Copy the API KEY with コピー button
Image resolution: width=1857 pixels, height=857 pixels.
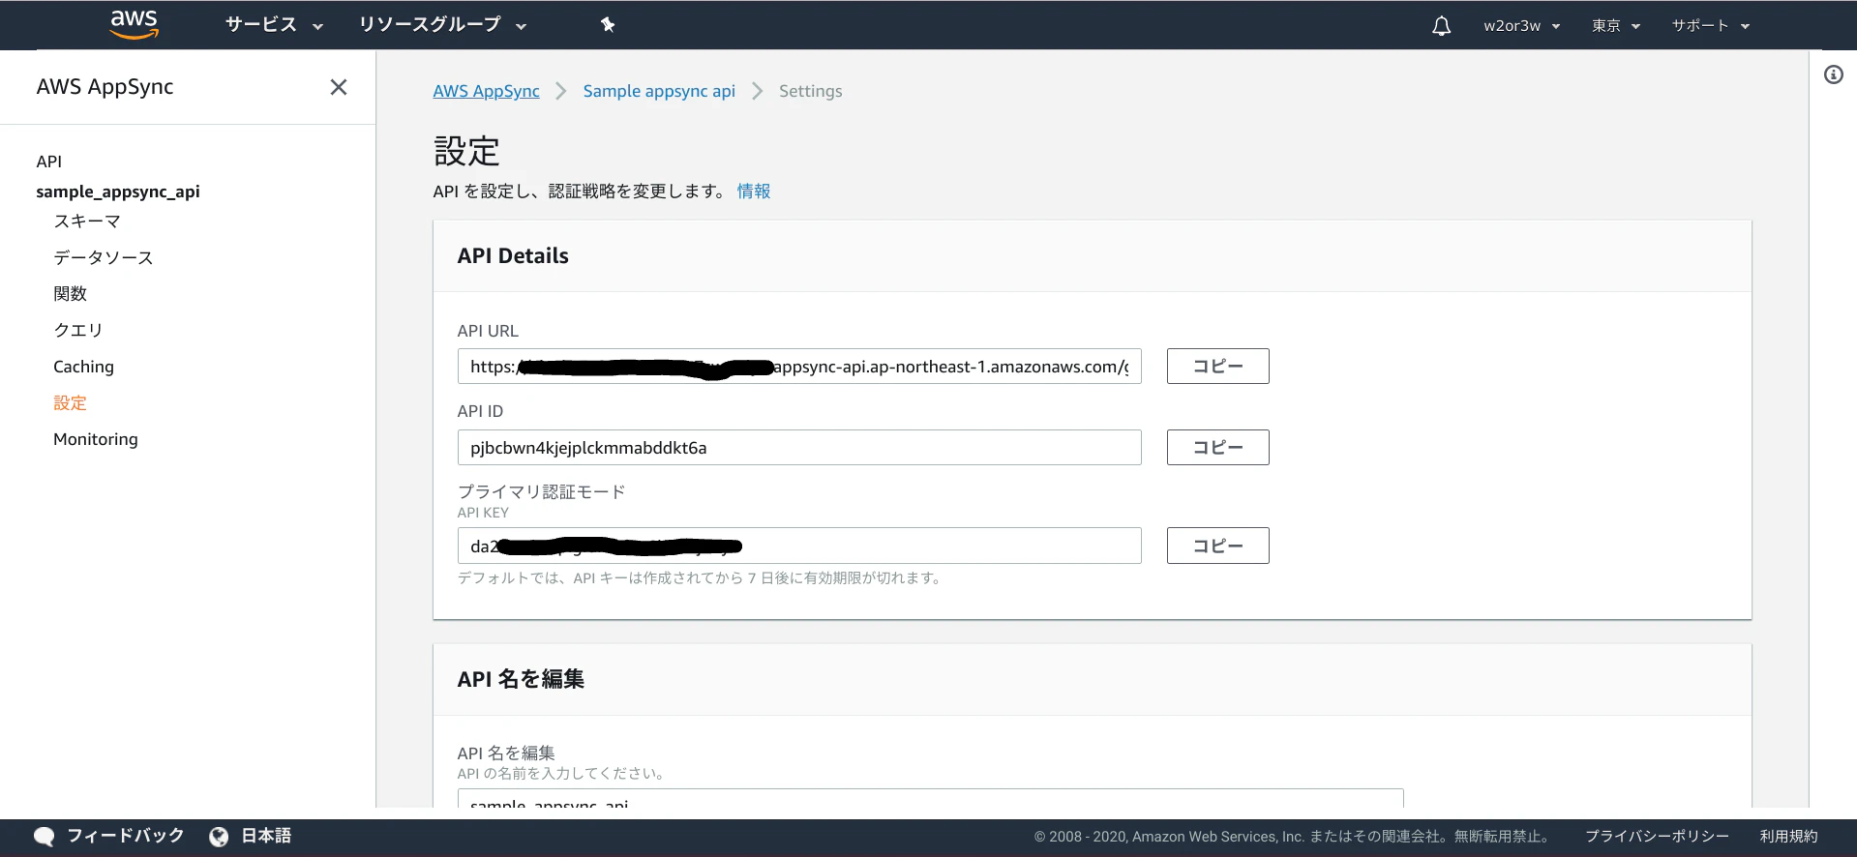coord(1217,546)
